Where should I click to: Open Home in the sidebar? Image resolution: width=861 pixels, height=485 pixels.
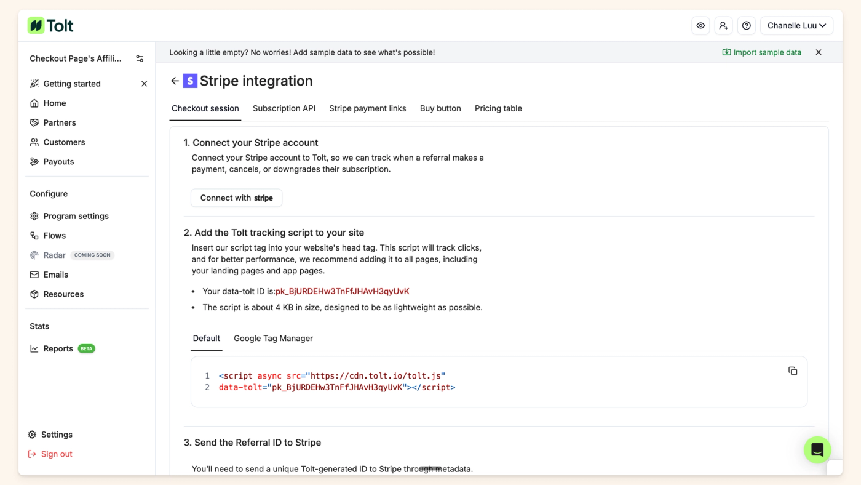tap(55, 103)
